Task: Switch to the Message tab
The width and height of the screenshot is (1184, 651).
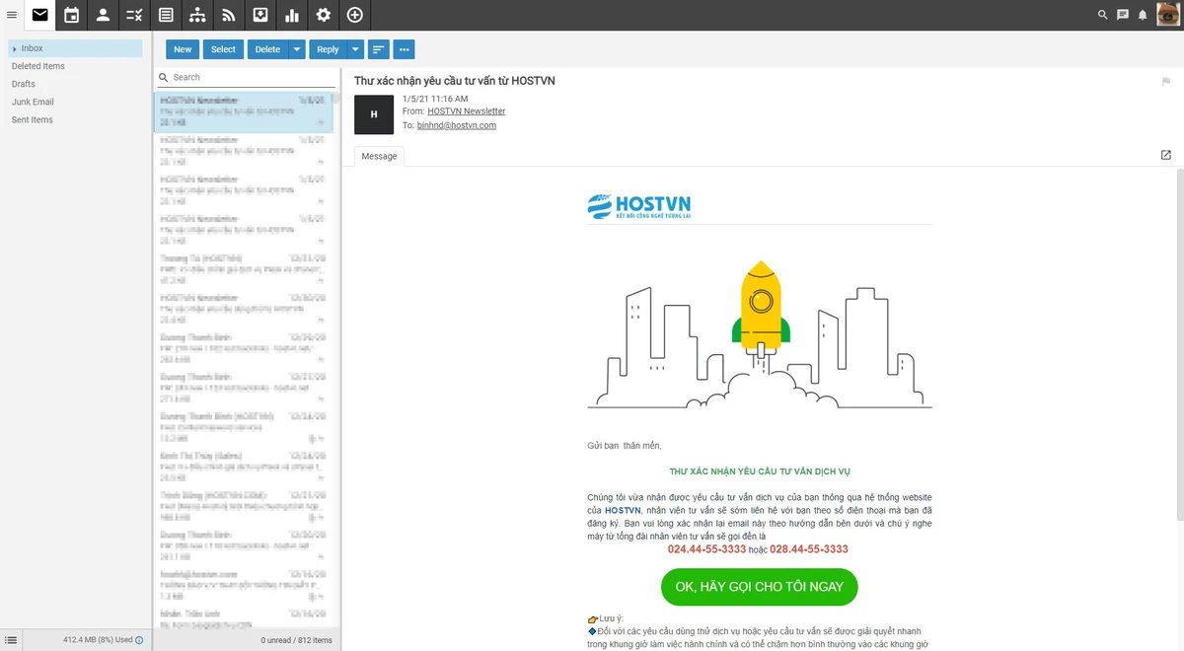Action: coord(379,156)
